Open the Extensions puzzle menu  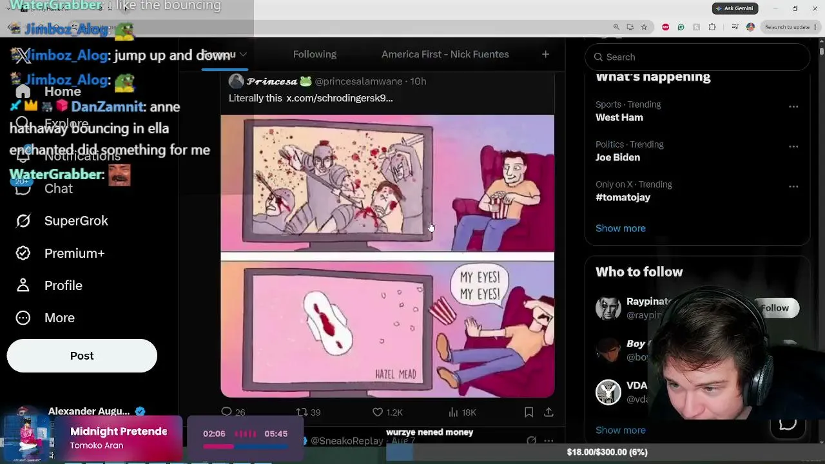pos(712,27)
